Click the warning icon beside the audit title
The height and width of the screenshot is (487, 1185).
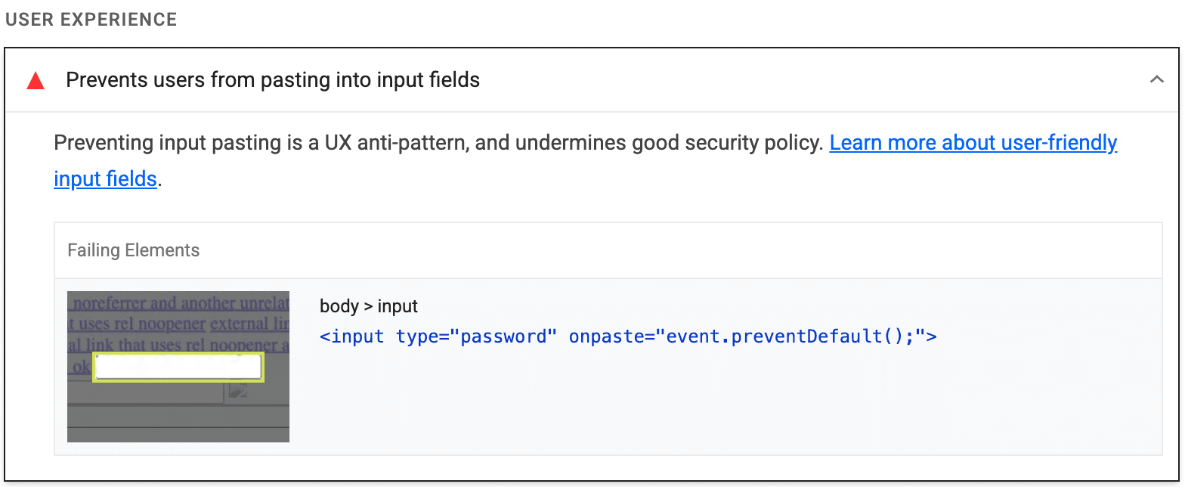[35, 79]
